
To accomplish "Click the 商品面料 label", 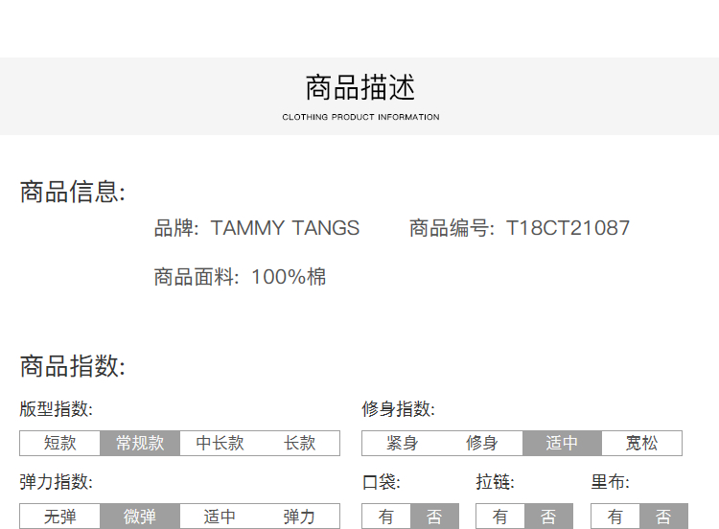I will click(197, 277).
